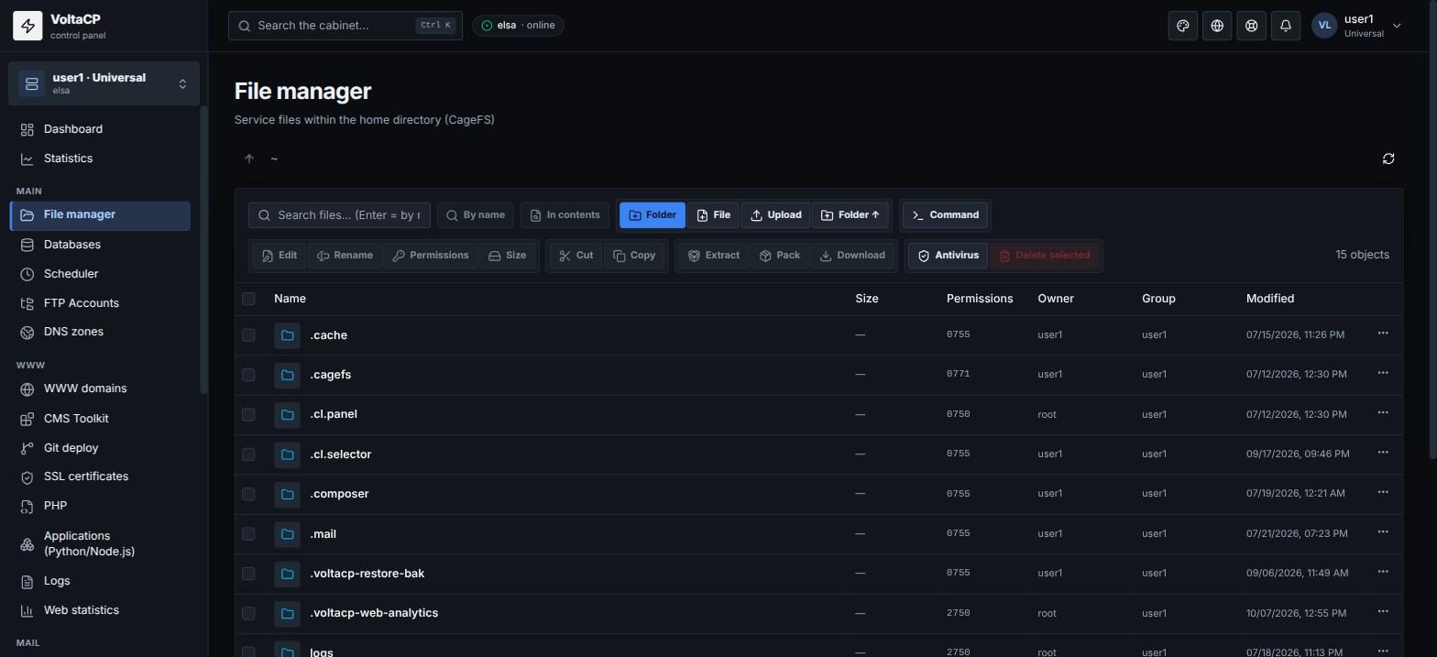Open the language globe icon
Viewport: 1437px width, 657px height.
pos(1217,26)
